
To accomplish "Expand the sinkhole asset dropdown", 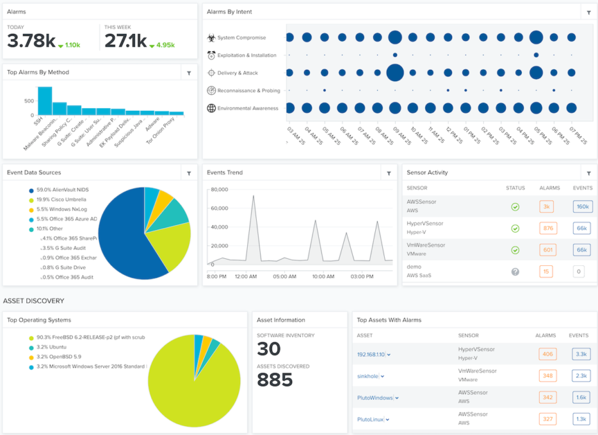I will point(383,375).
